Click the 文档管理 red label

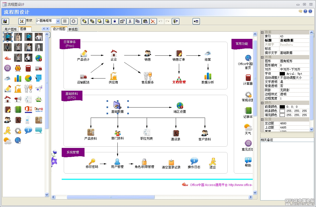[x=179, y=82]
